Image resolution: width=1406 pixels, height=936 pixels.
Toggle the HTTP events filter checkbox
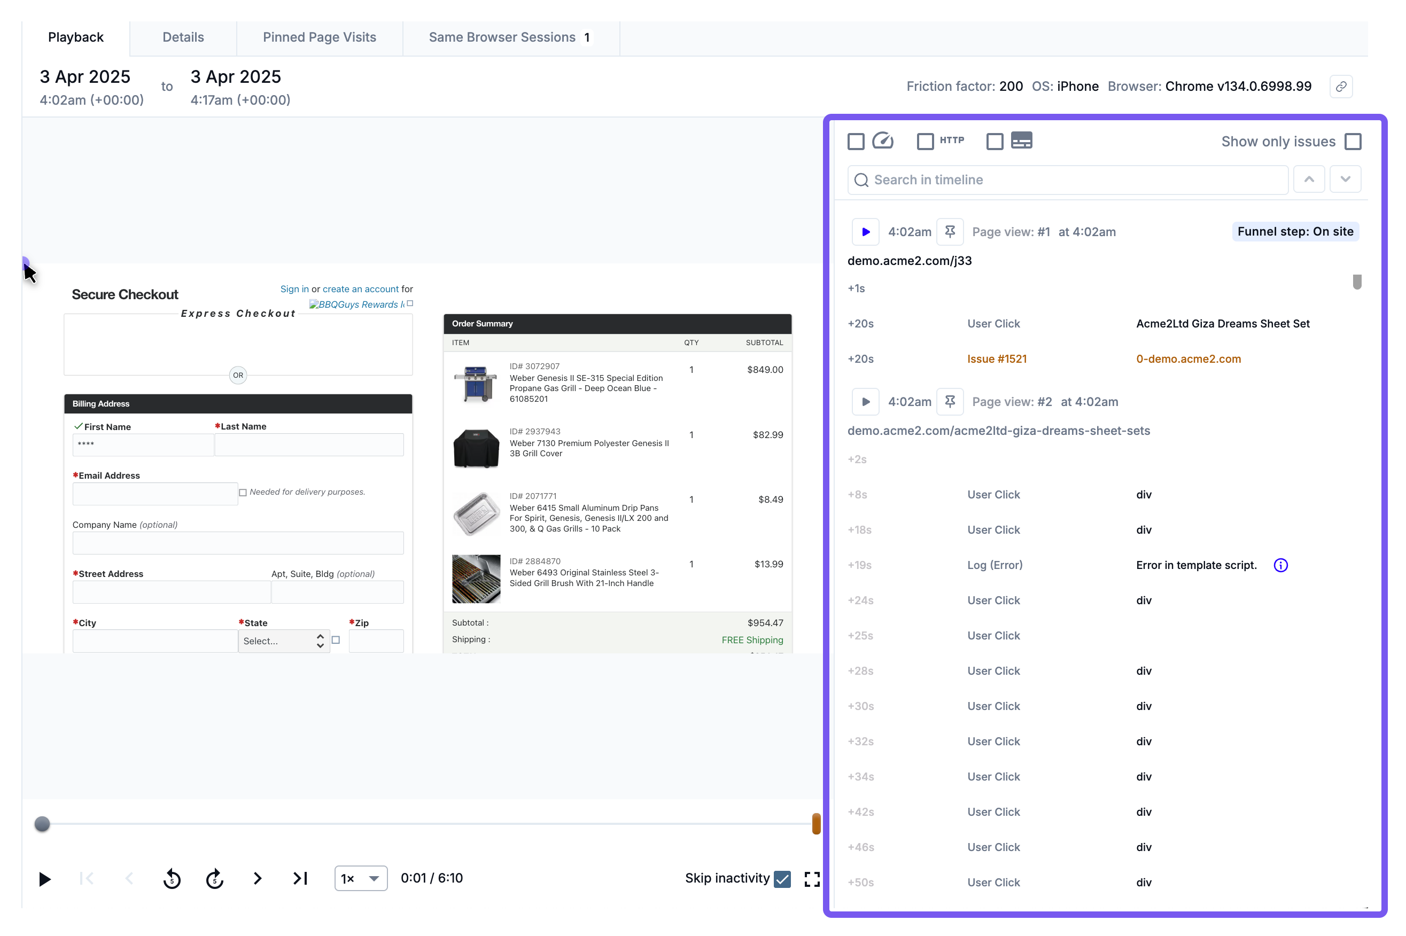925,142
